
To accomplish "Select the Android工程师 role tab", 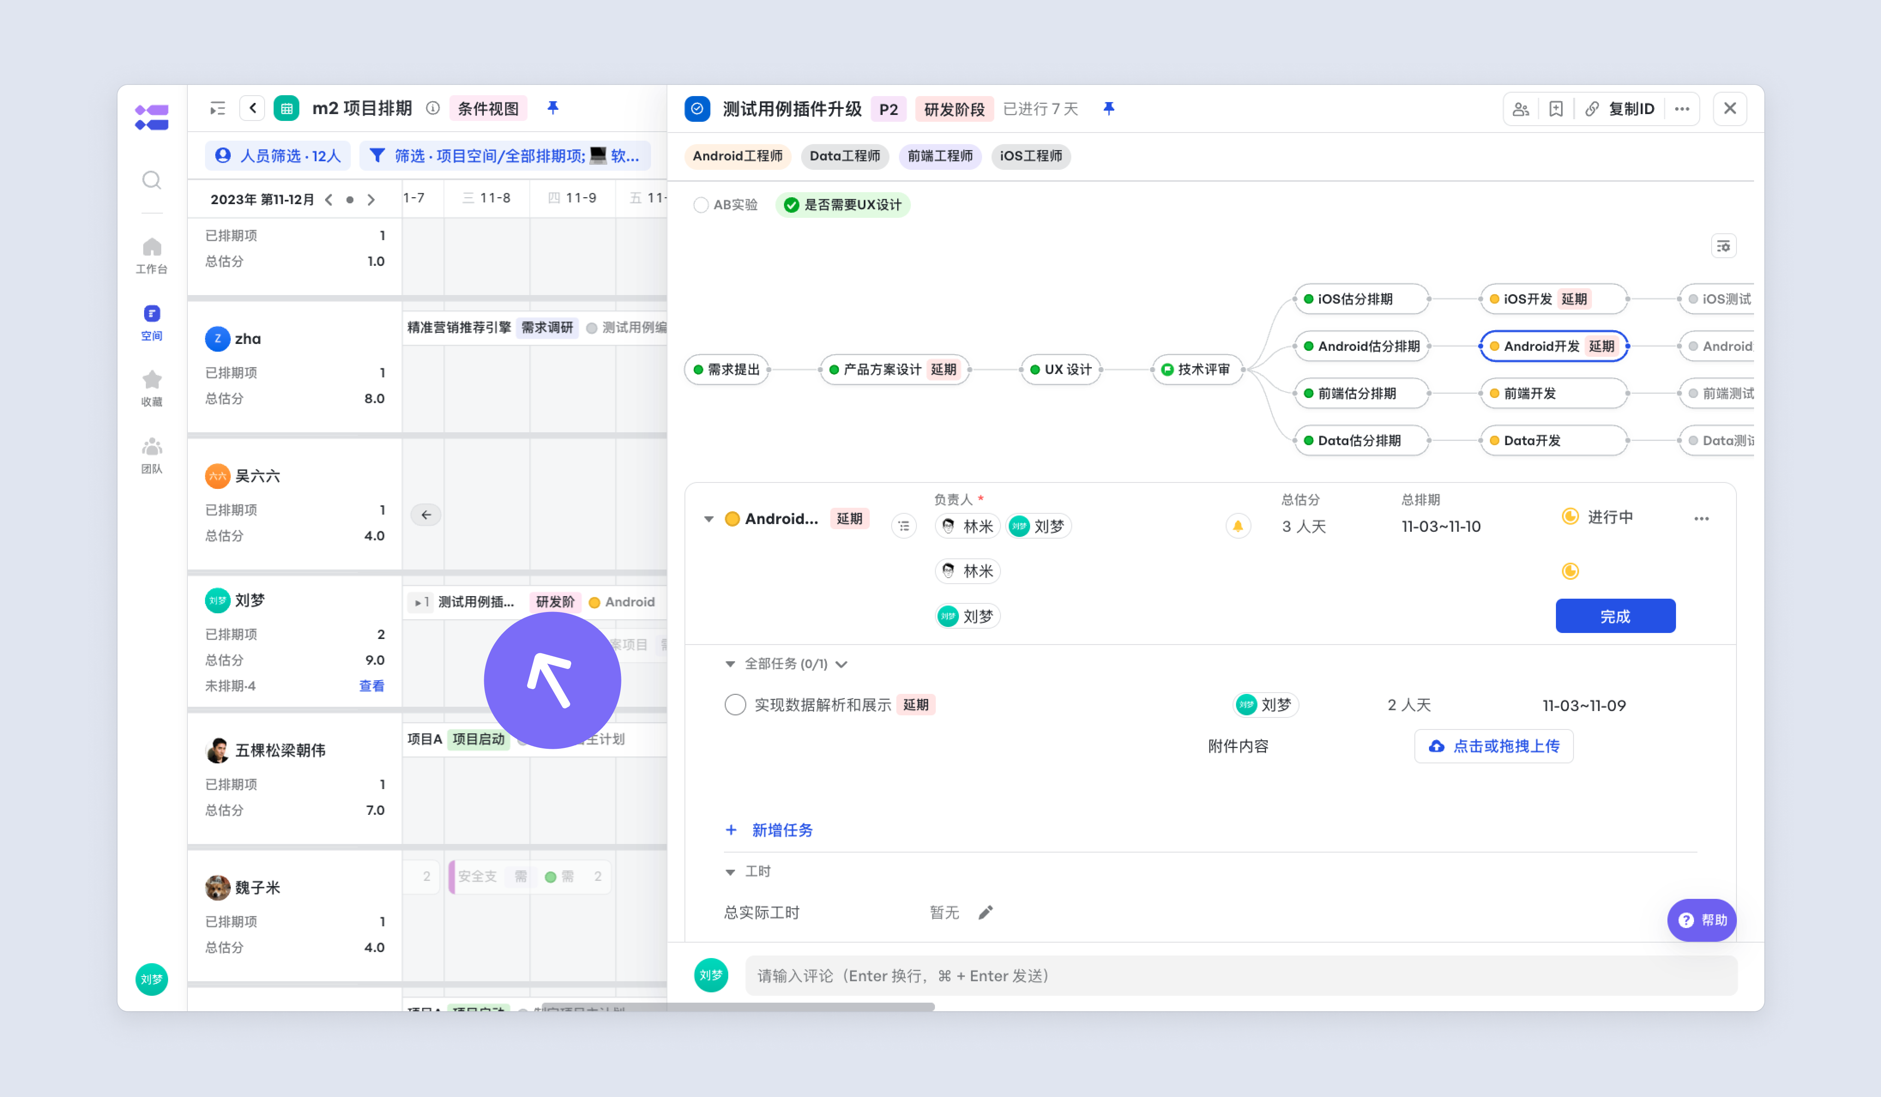I will point(738,156).
